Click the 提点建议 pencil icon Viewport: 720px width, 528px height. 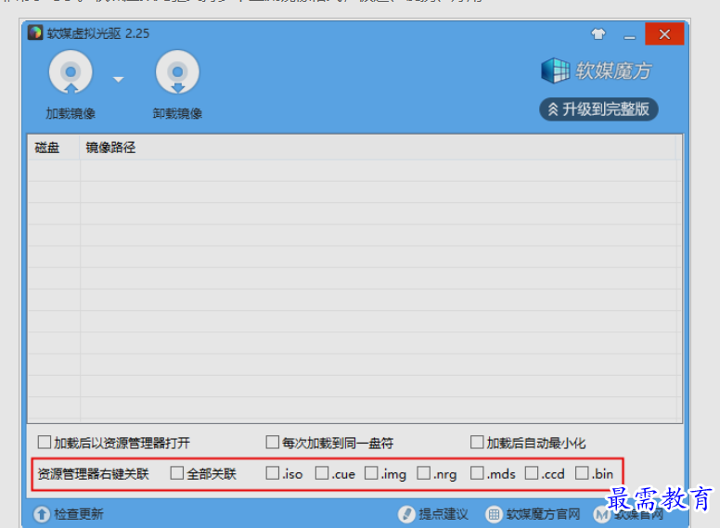pyautogui.click(x=406, y=514)
